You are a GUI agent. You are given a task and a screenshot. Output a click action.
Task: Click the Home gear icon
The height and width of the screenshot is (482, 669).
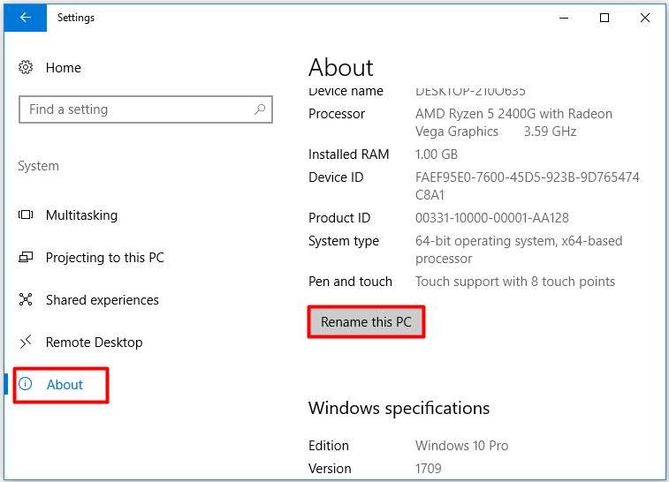(26, 67)
